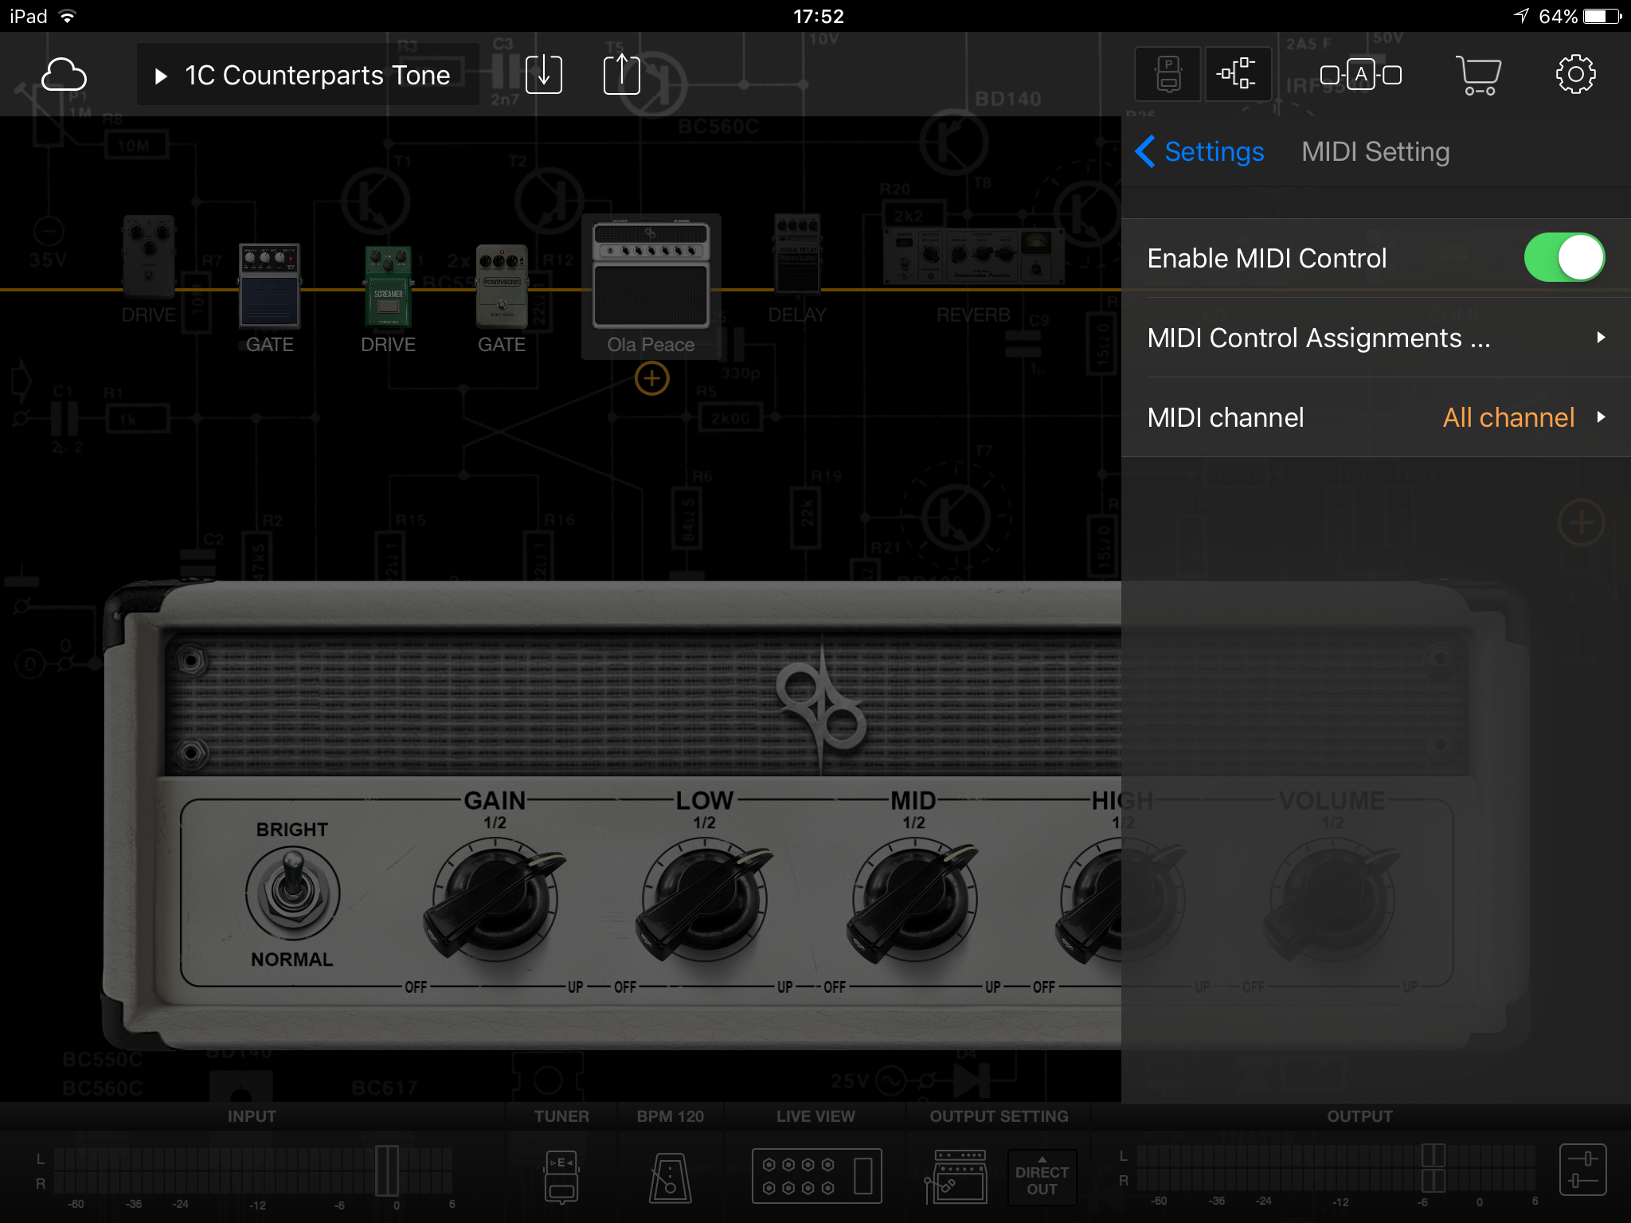
Task: Tap the battery status indicator
Action: click(x=1602, y=16)
